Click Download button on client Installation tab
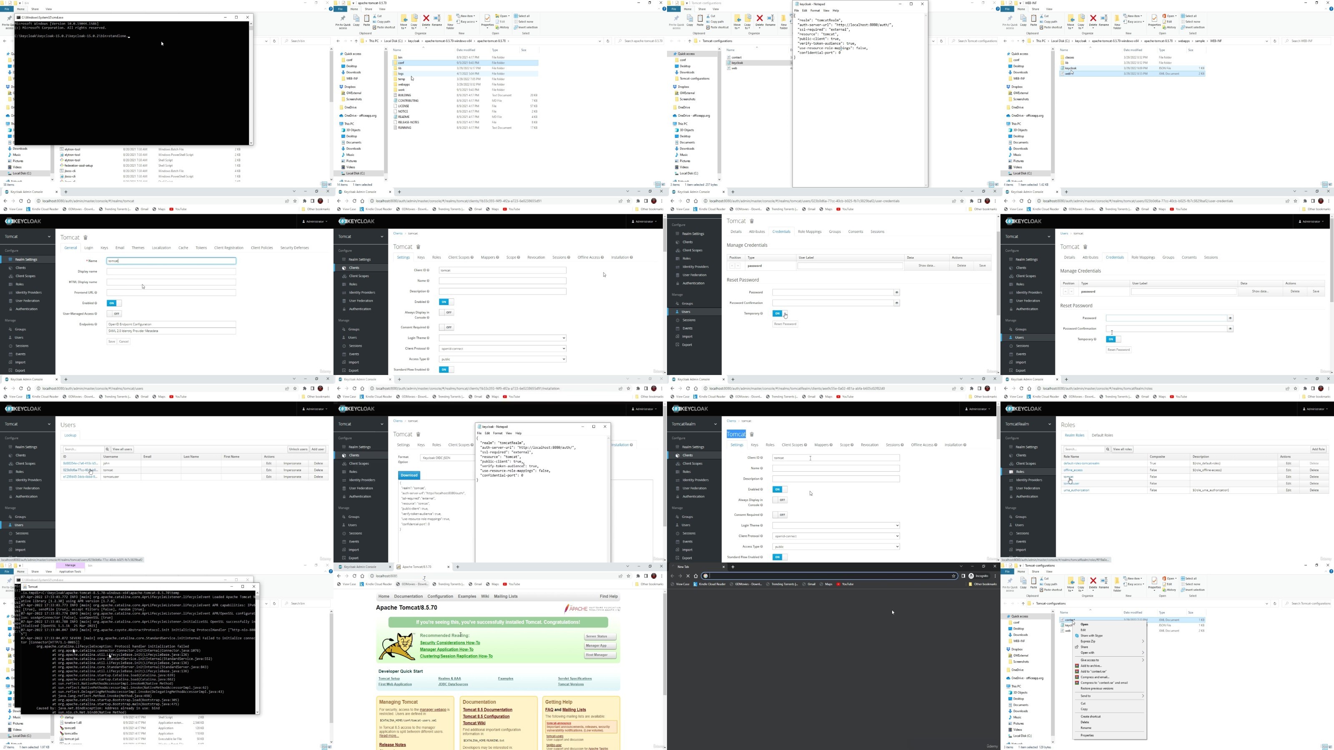1334x750 pixels. pyautogui.click(x=409, y=476)
